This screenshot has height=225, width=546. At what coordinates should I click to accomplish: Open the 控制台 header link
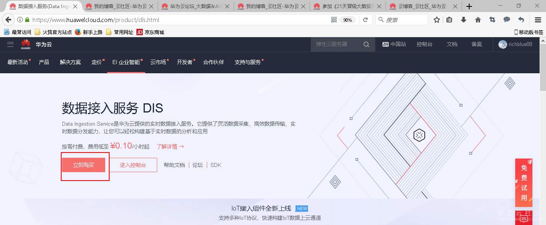click(424, 44)
